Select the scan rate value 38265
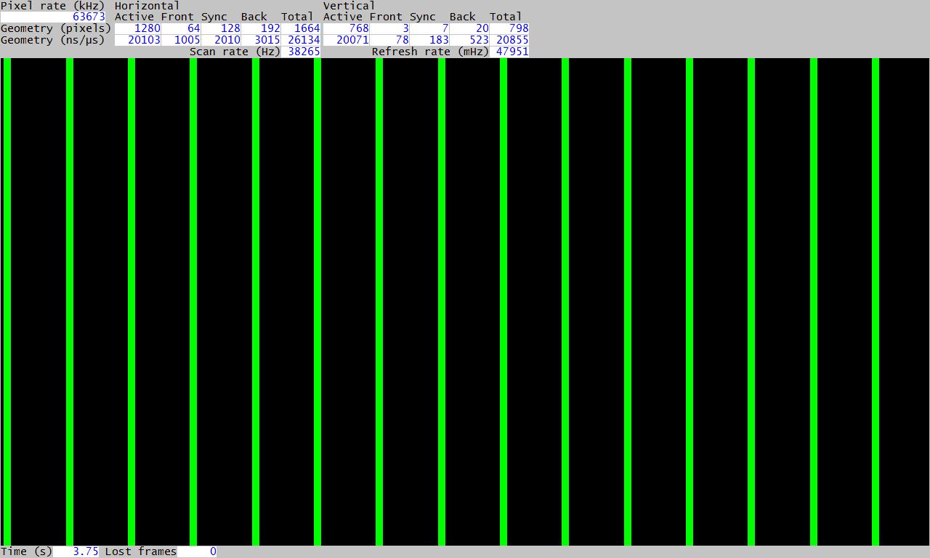This screenshot has height=558, width=930. click(301, 52)
